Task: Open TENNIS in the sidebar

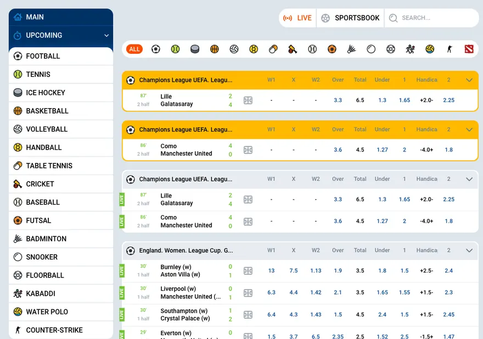Action: click(x=61, y=74)
